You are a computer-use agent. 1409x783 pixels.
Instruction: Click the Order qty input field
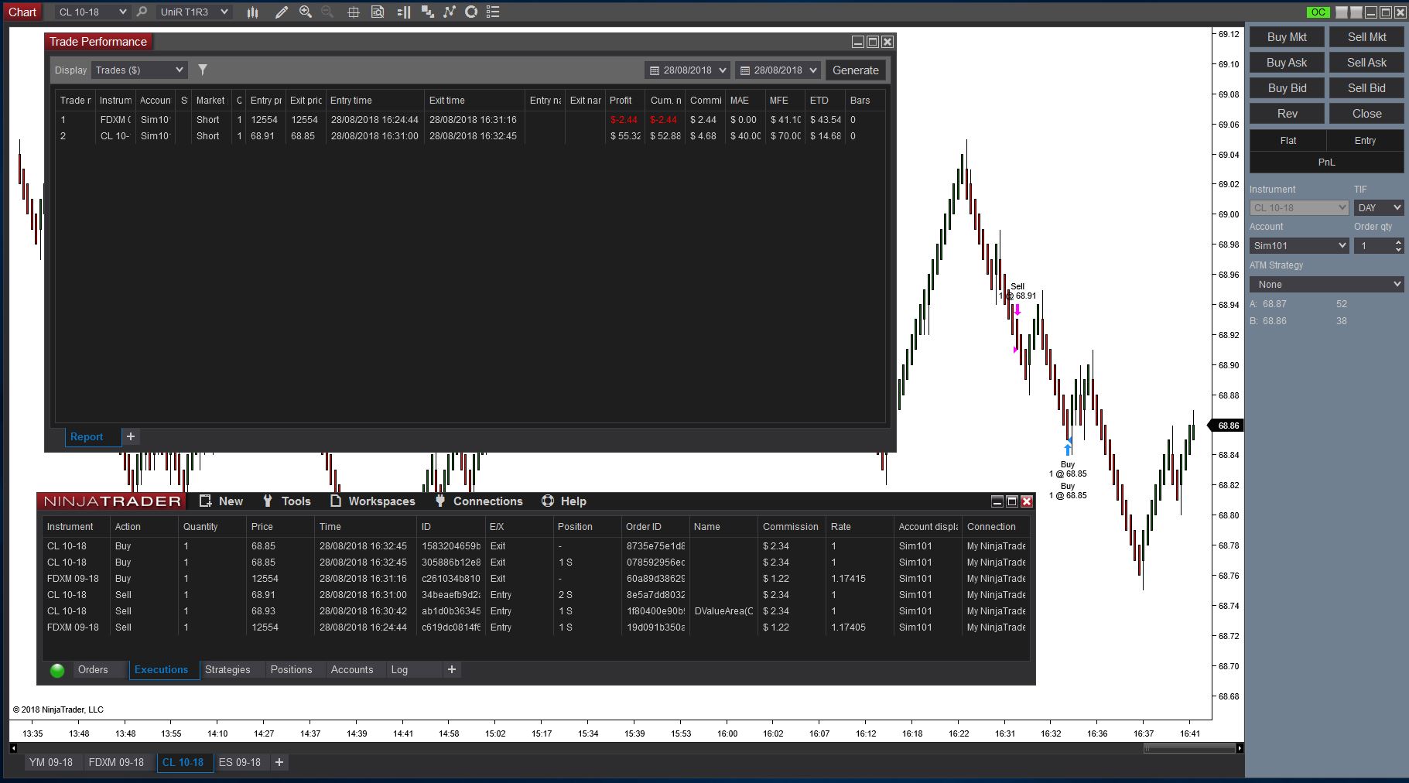pyautogui.click(x=1375, y=245)
